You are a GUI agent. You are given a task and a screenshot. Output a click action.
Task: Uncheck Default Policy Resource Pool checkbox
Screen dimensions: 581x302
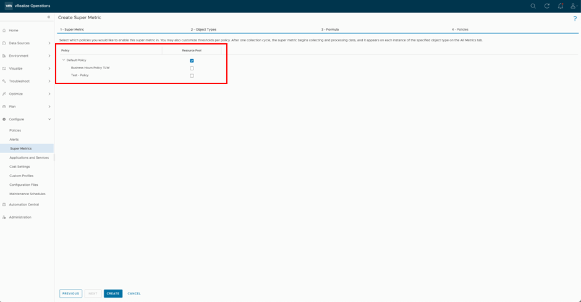pos(192,61)
